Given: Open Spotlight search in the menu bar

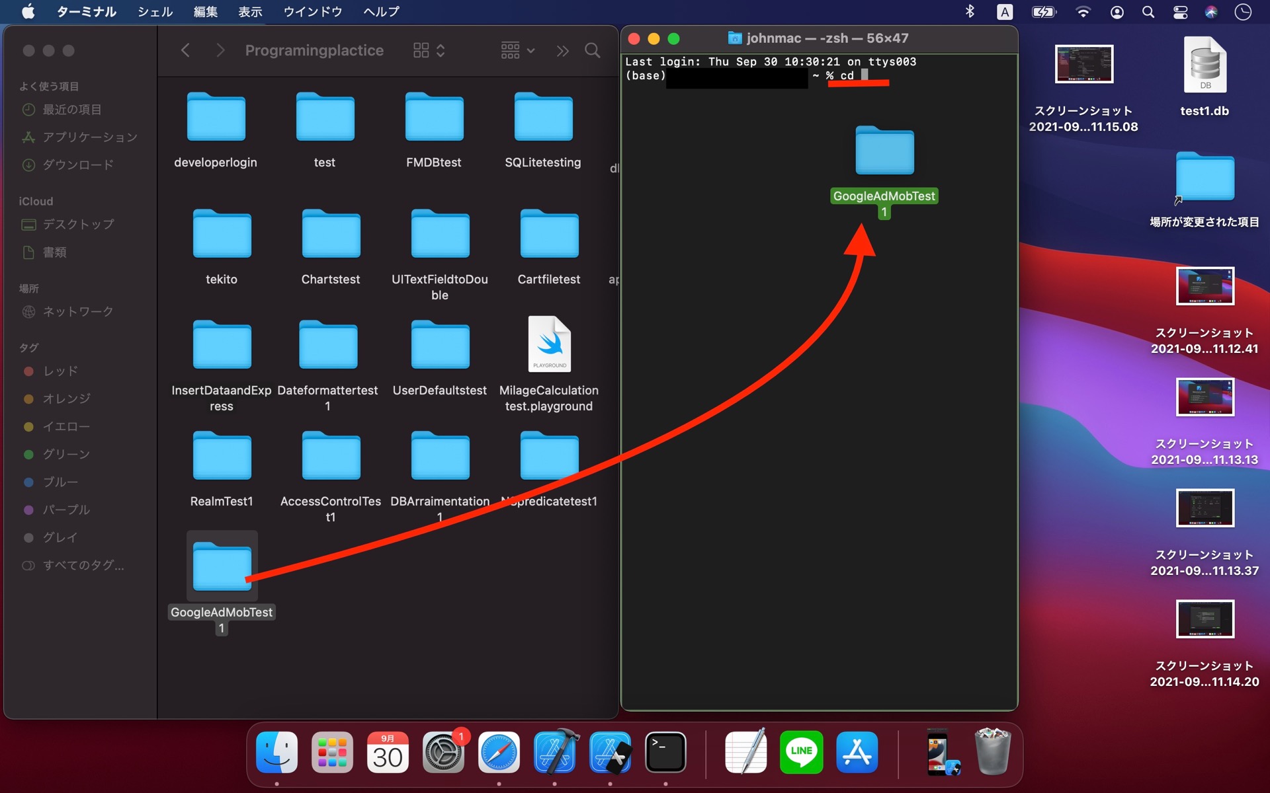Looking at the screenshot, I should [x=1148, y=12].
